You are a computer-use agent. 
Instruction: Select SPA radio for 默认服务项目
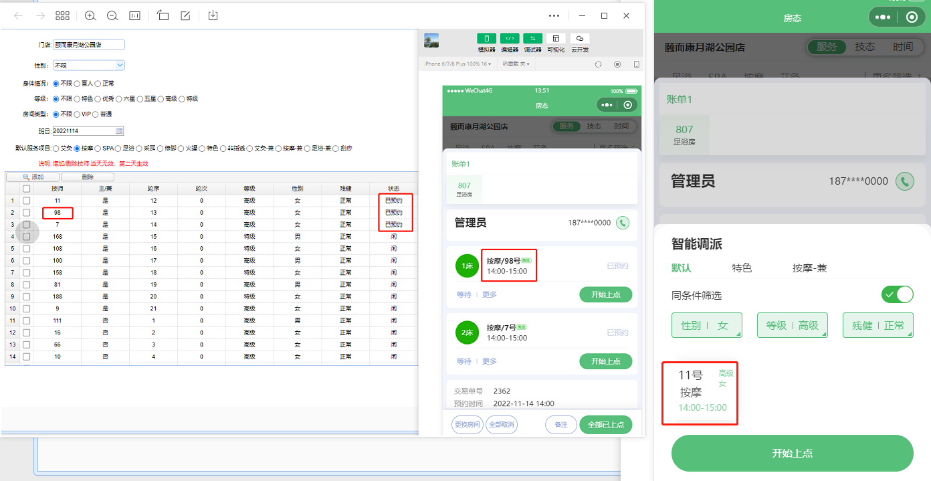tap(98, 148)
